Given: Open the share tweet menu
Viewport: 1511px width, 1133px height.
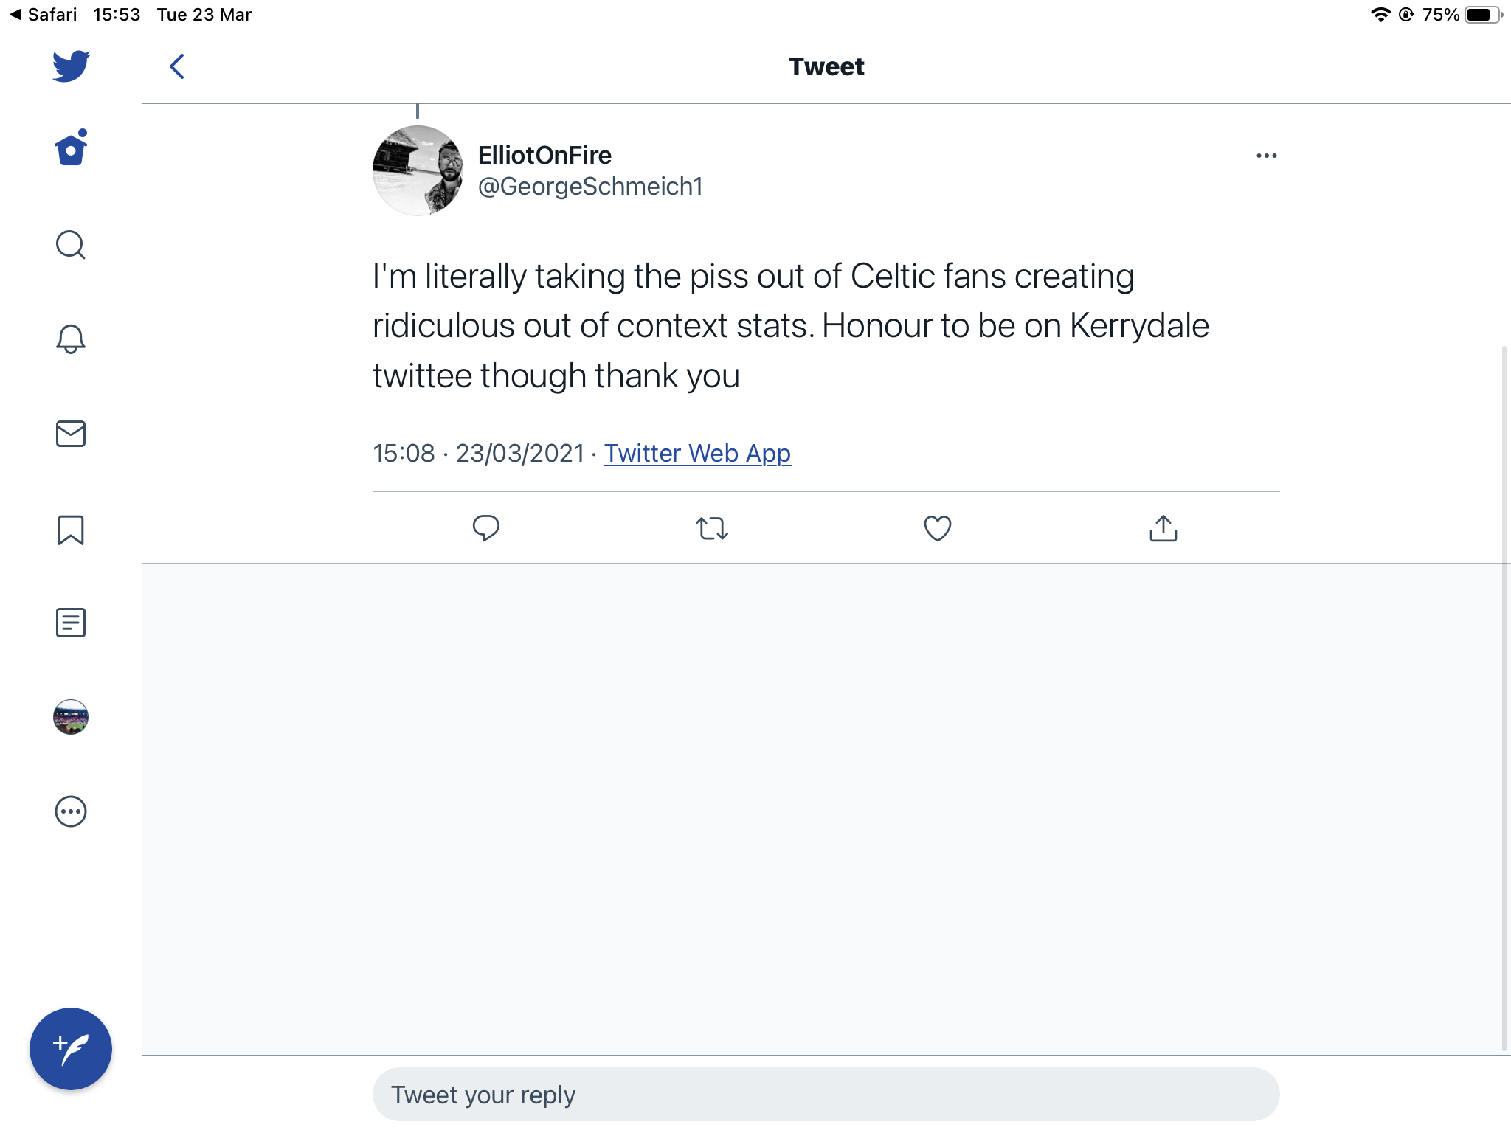Looking at the screenshot, I should (x=1163, y=528).
